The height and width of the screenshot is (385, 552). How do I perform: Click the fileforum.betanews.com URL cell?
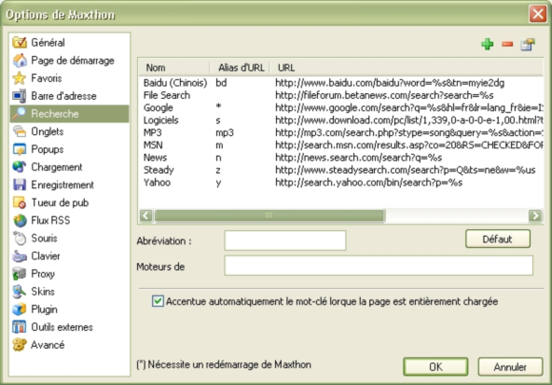pos(384,95)
